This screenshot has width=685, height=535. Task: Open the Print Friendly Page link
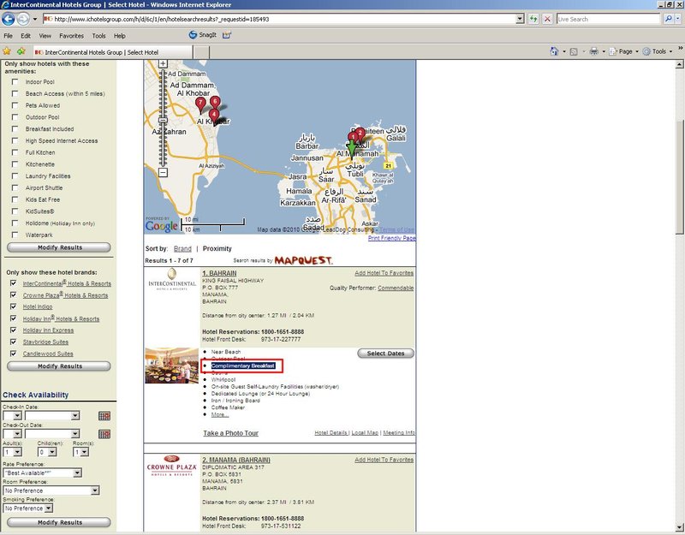coord(392,238)
